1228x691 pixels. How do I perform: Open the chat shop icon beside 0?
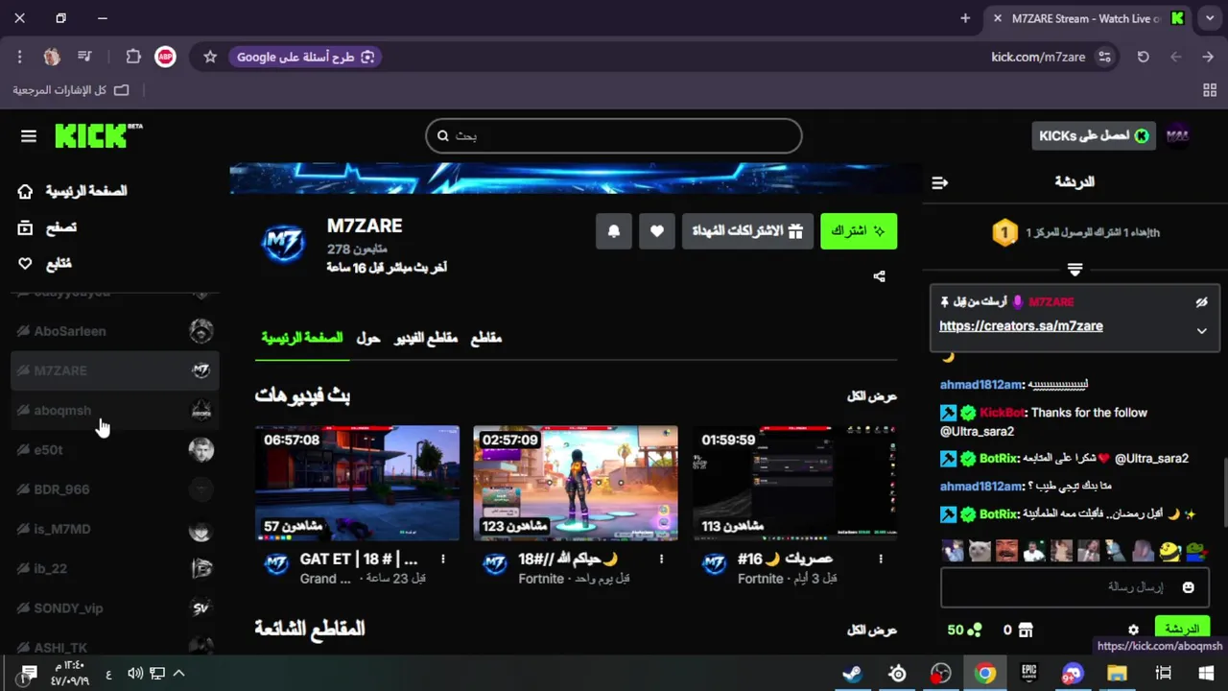(x=1026, y=631)
